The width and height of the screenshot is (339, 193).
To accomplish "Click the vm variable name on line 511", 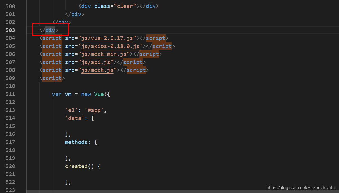I will [68, 94].
